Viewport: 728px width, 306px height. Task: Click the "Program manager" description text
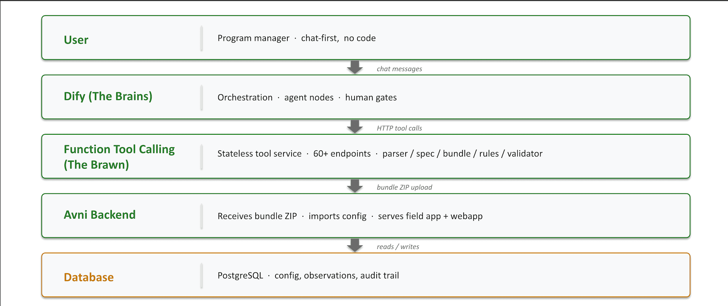[253, 38]
